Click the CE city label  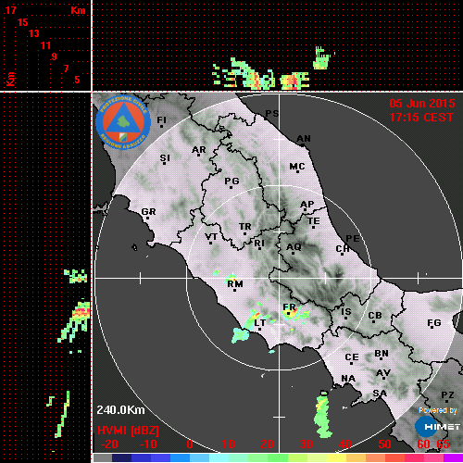pos(352,357)
